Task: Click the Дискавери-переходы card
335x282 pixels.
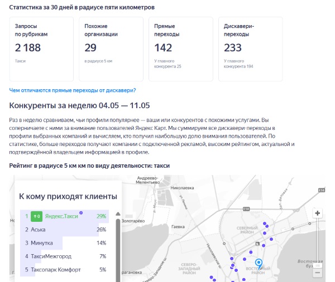Action: point(250,49)
